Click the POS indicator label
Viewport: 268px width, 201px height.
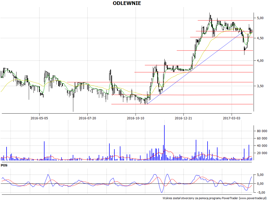4,165
